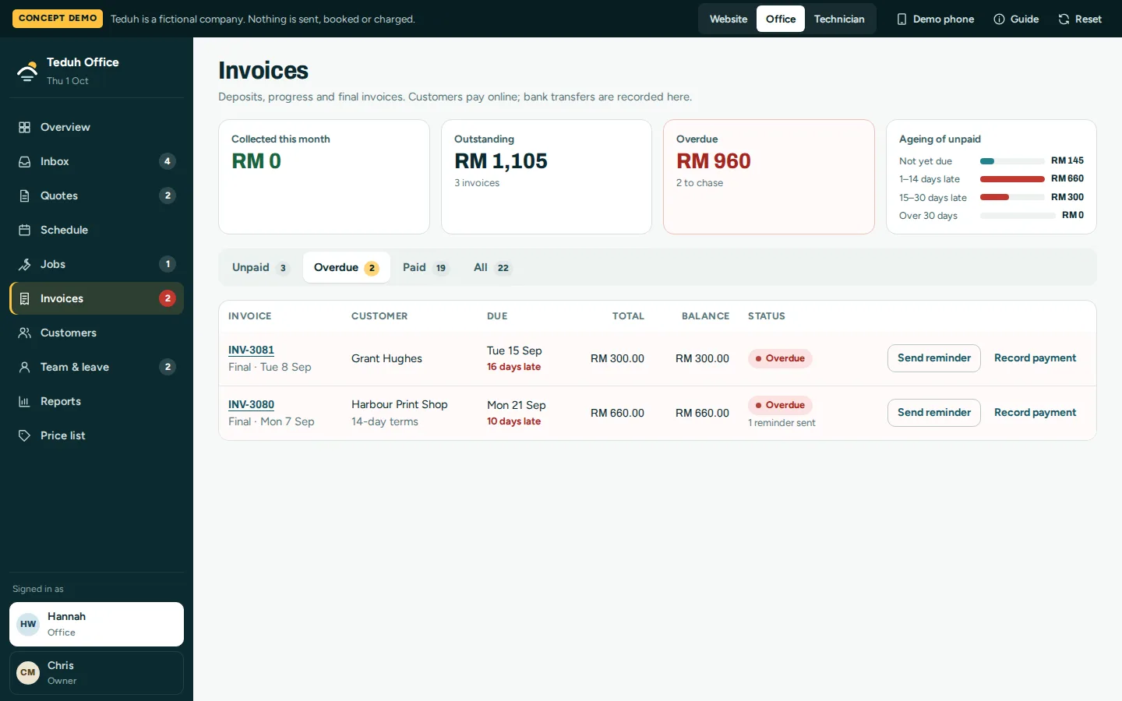Viewport: 1122px width, 701px height.
Task: Click the Price list tag icon
Action: tap(25, 435)
